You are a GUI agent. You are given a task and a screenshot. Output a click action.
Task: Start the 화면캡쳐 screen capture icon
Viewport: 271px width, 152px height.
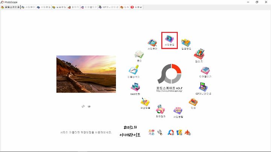pos(161,111)
